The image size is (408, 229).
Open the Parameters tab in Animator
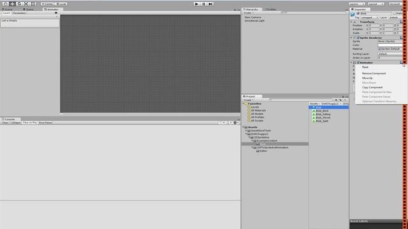tap(20, 13)
